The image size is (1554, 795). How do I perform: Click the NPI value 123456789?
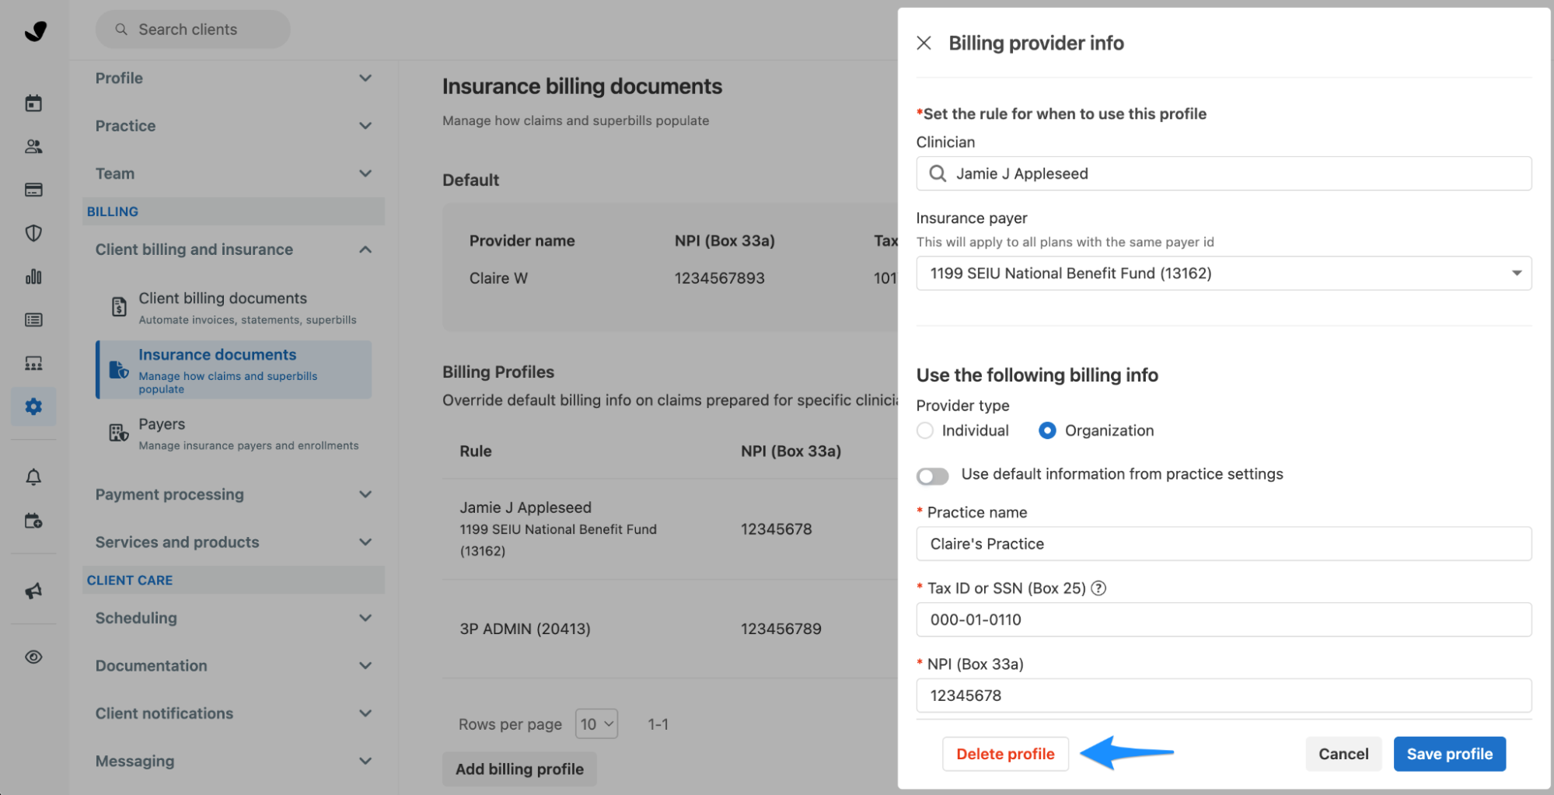click(x=780, y=629)
